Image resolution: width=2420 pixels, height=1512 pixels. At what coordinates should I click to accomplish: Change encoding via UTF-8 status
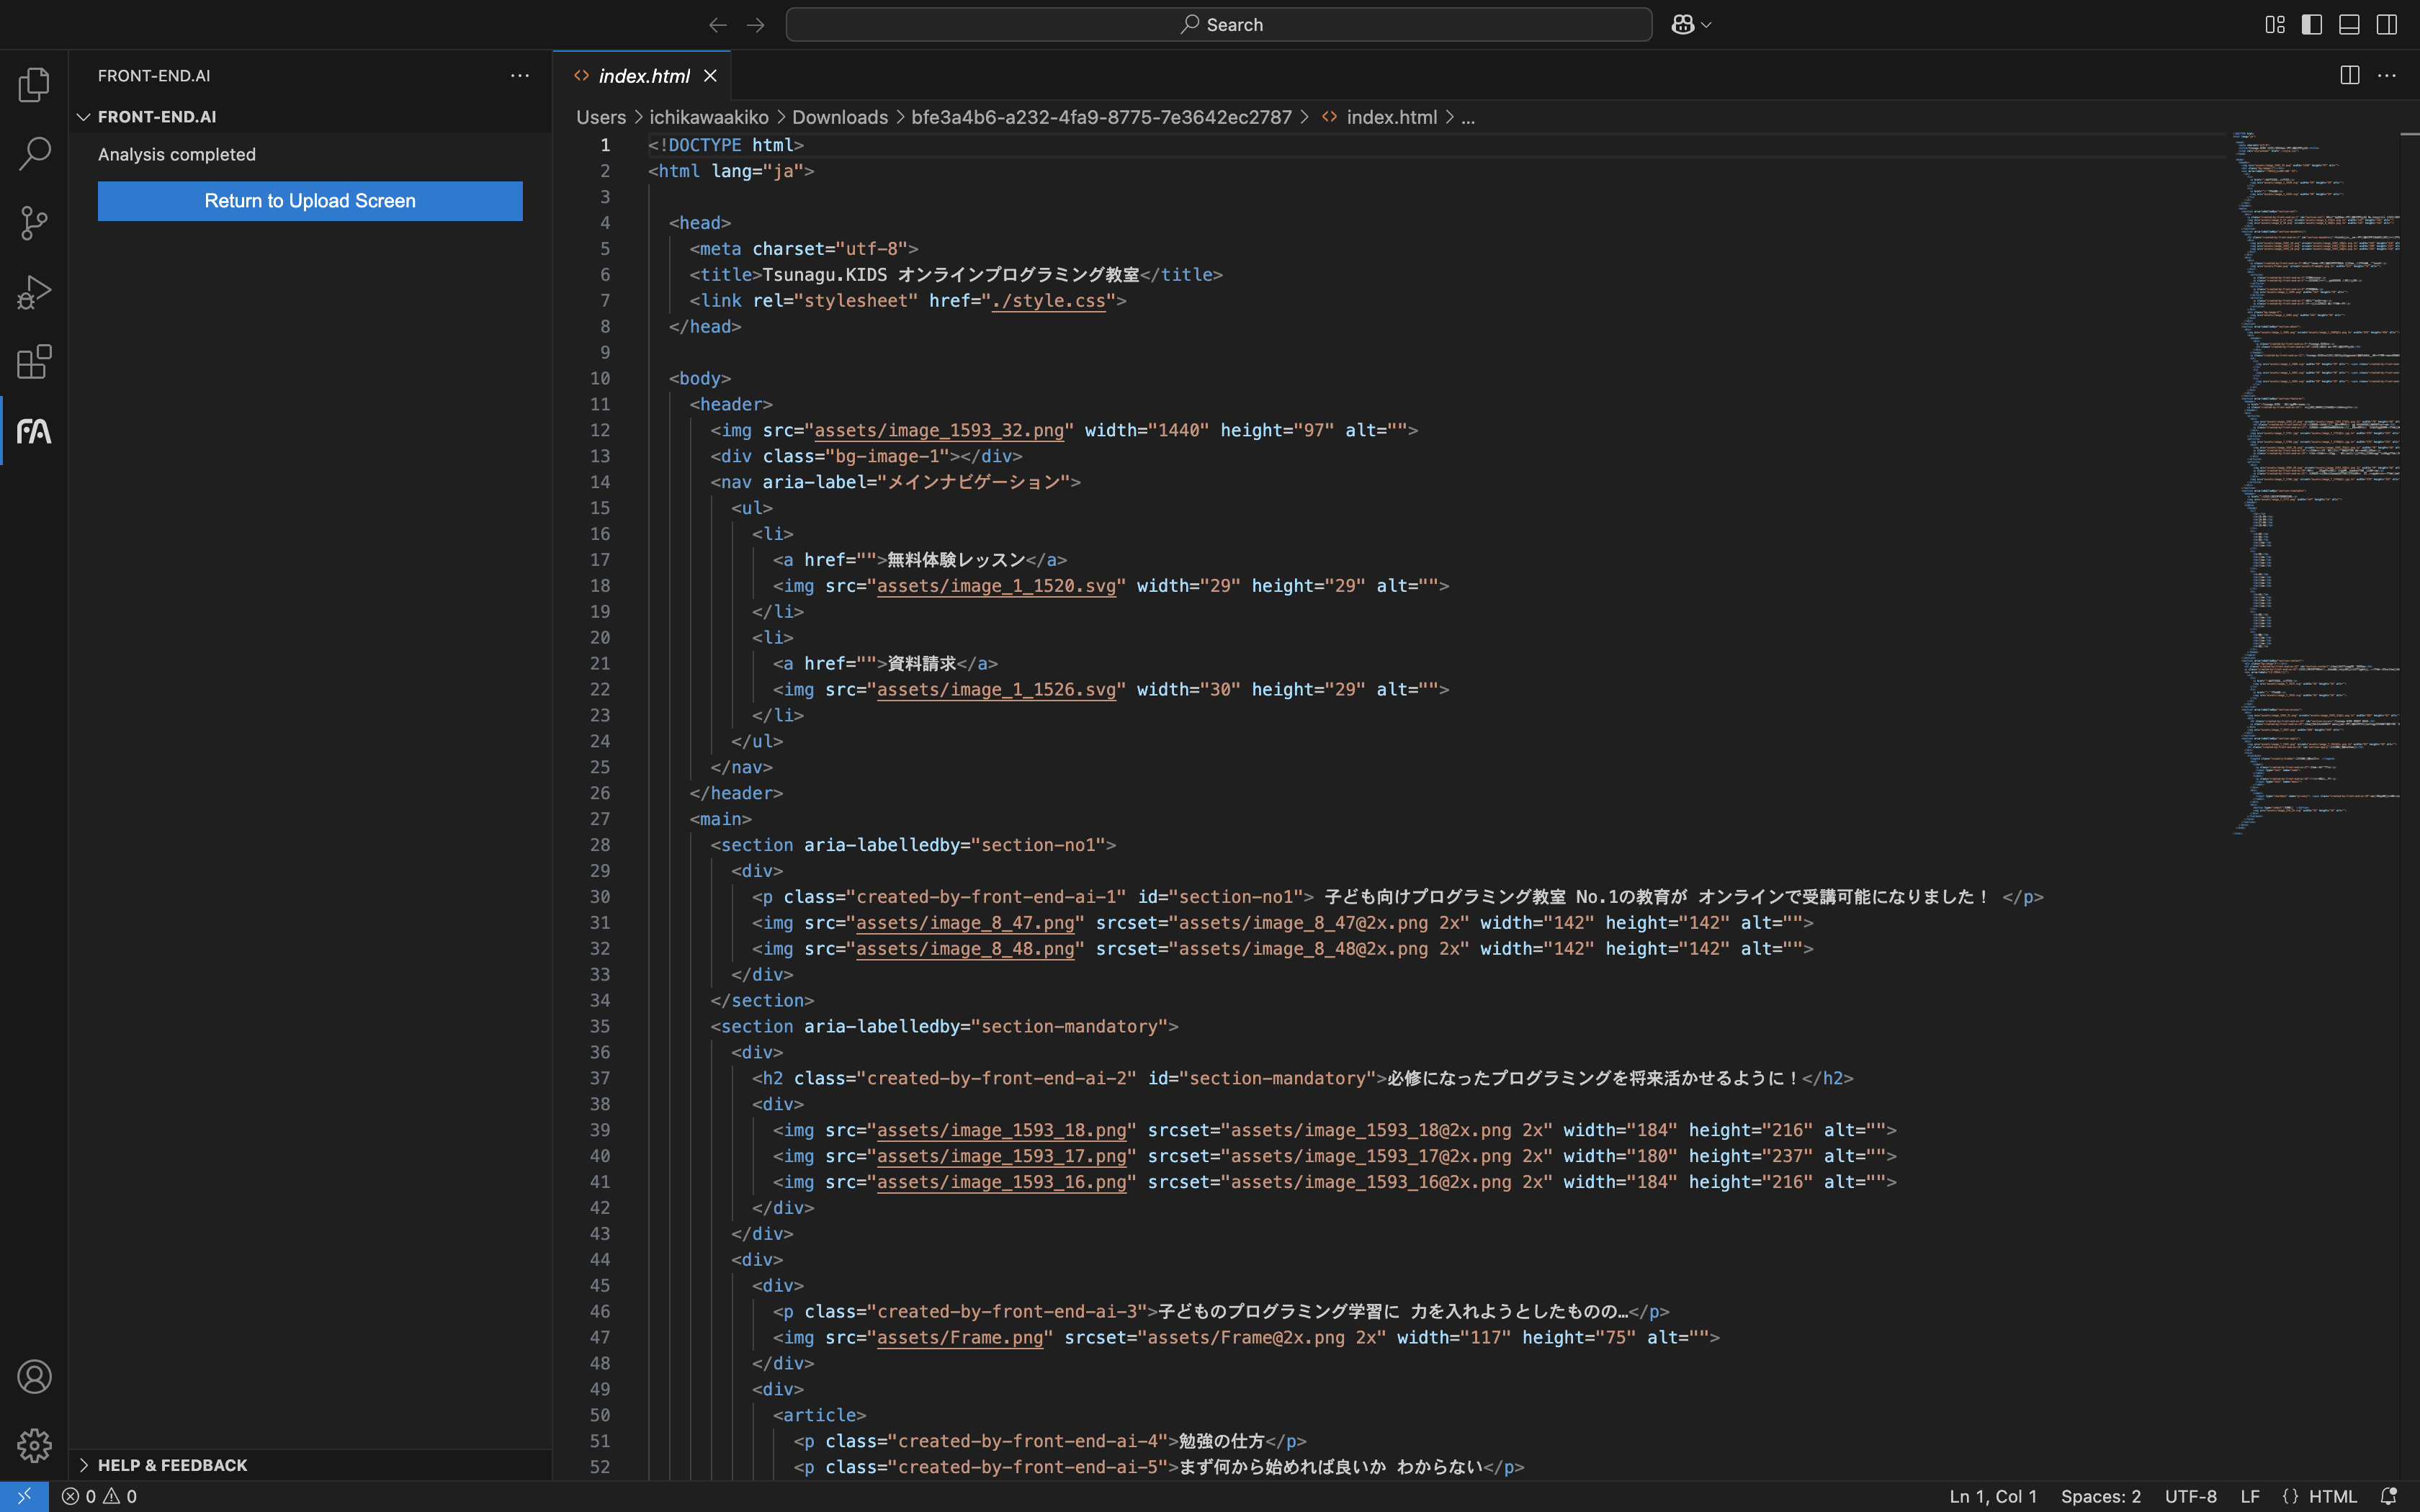[2190, 1496]
